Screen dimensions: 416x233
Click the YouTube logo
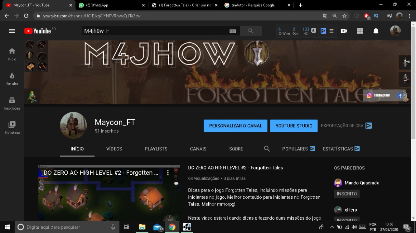point(37,31)
